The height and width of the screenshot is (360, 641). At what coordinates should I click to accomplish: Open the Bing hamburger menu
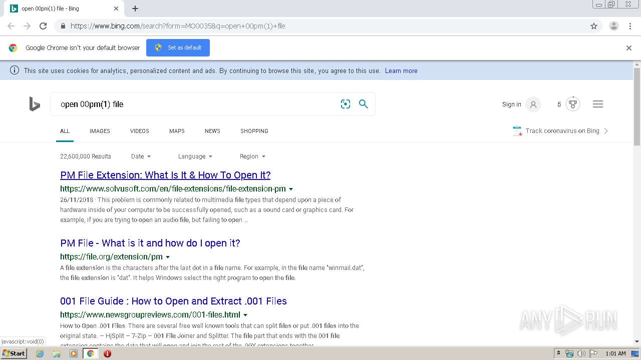[x=598, y=104]
